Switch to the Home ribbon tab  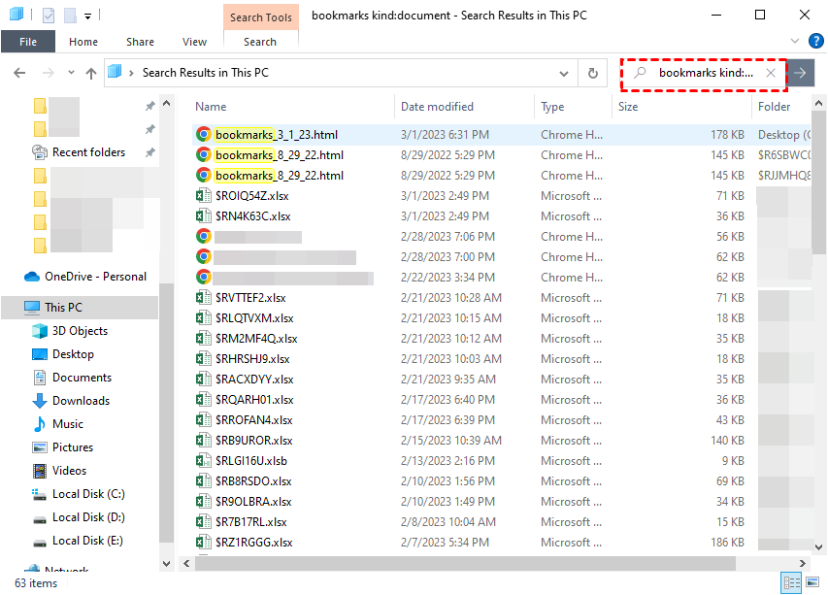pos(83,42)
